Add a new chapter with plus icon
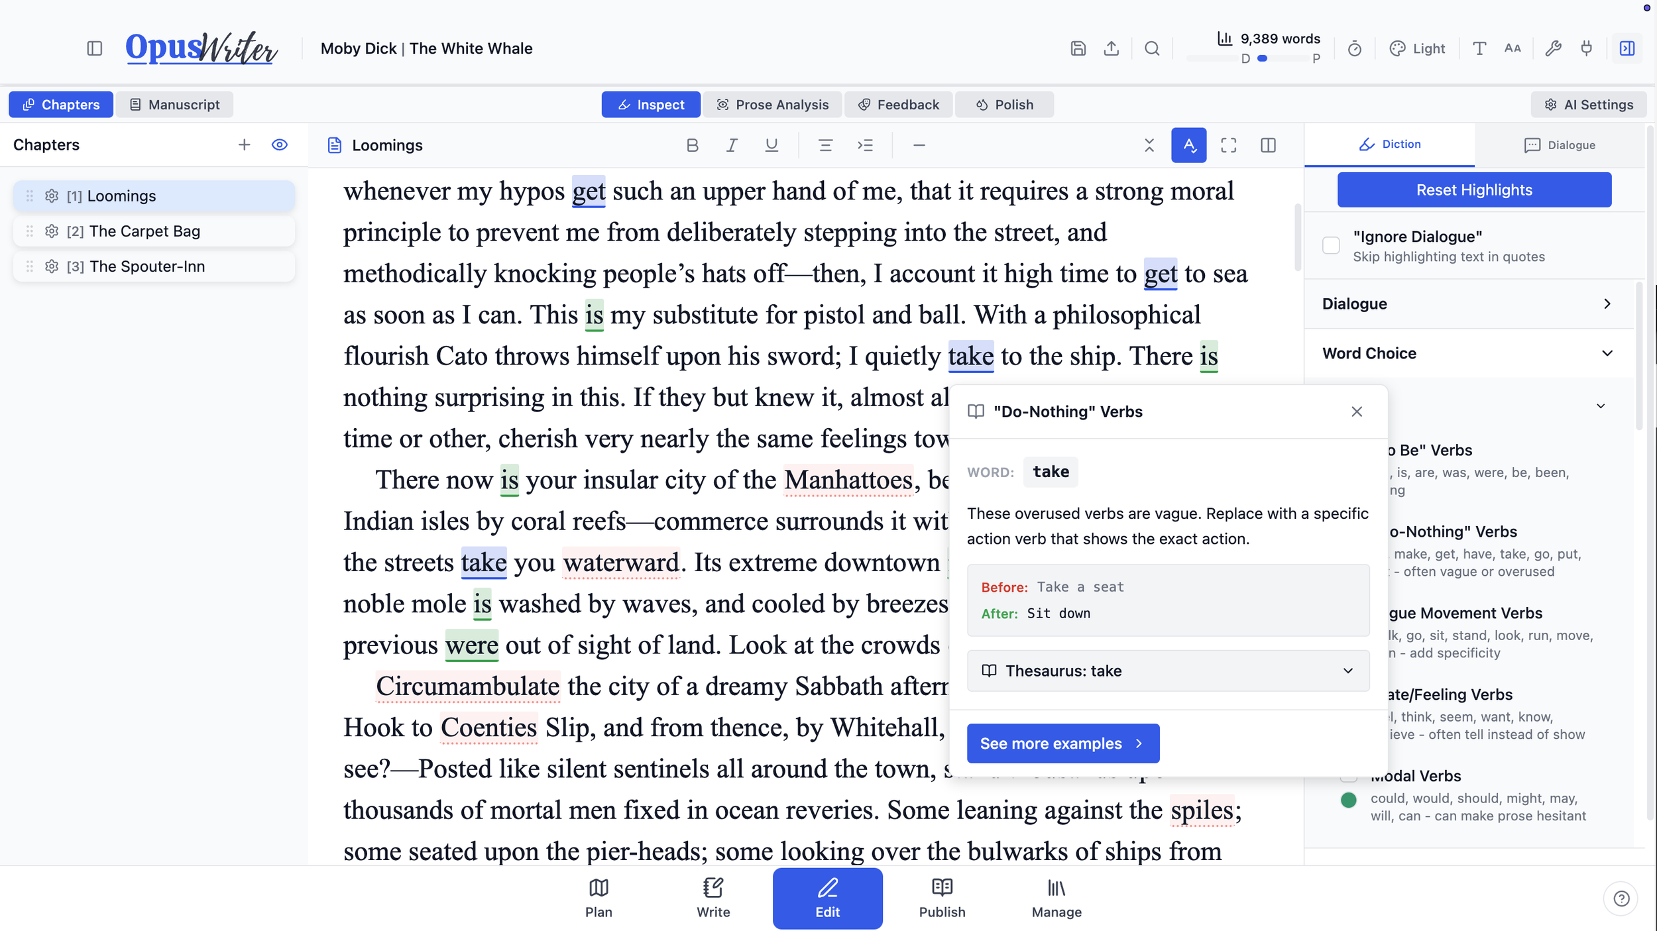This screenshot has width=1657, height=931. [x=245, y=144]
